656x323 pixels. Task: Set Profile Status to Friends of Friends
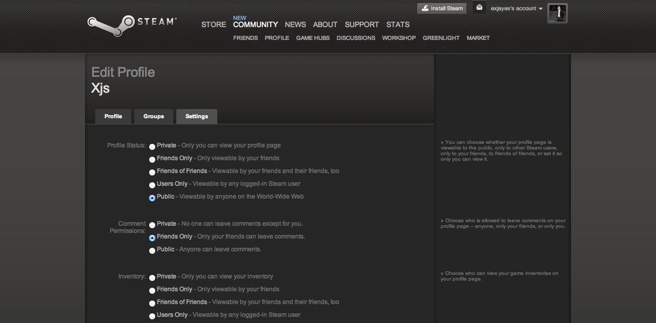pos(152,173)
